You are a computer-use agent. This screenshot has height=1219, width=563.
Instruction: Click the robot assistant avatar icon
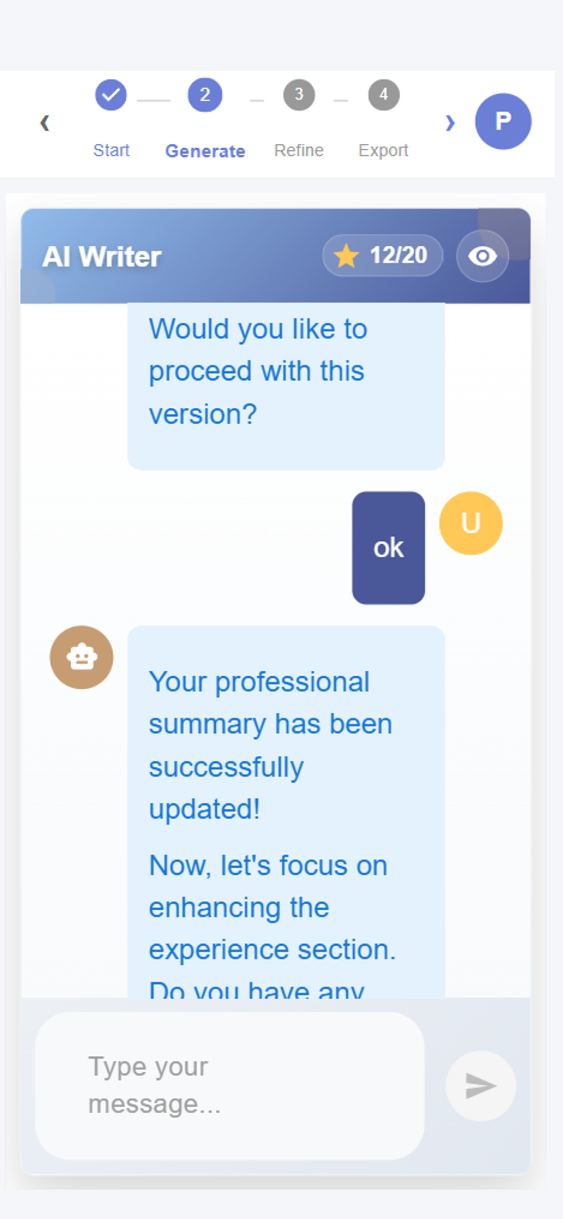click(82, 657)
